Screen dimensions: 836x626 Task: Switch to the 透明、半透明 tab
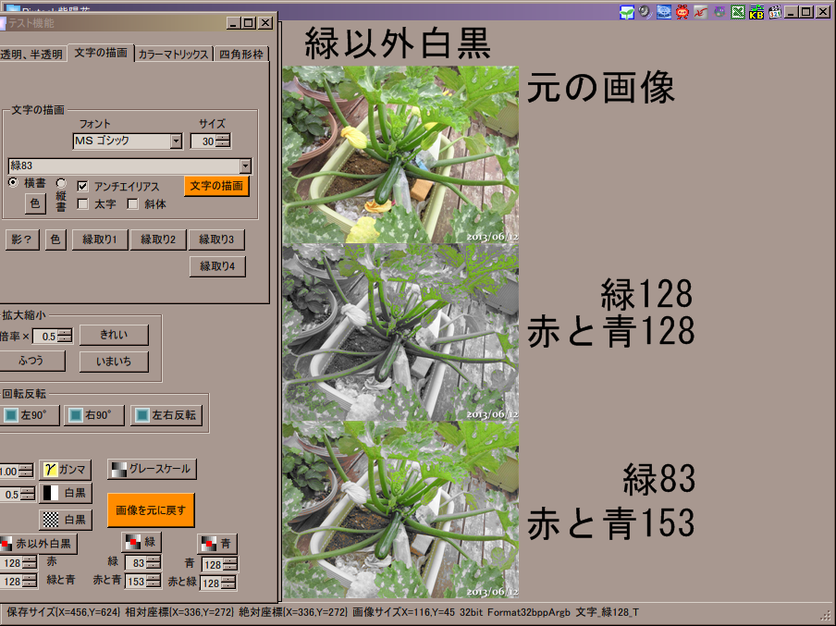click(32, 55)
